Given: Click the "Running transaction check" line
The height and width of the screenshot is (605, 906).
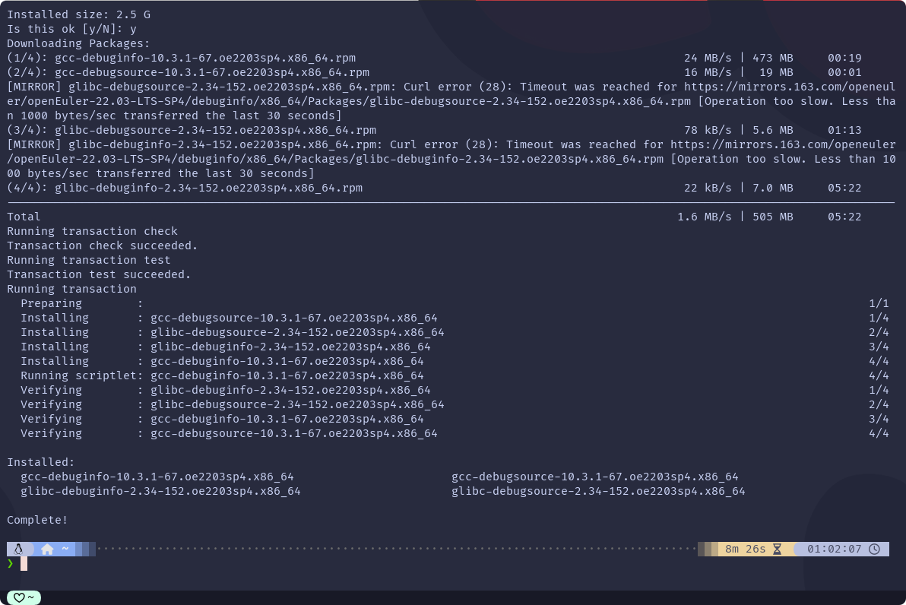Looking at the screenshot, I should point(93,231).
